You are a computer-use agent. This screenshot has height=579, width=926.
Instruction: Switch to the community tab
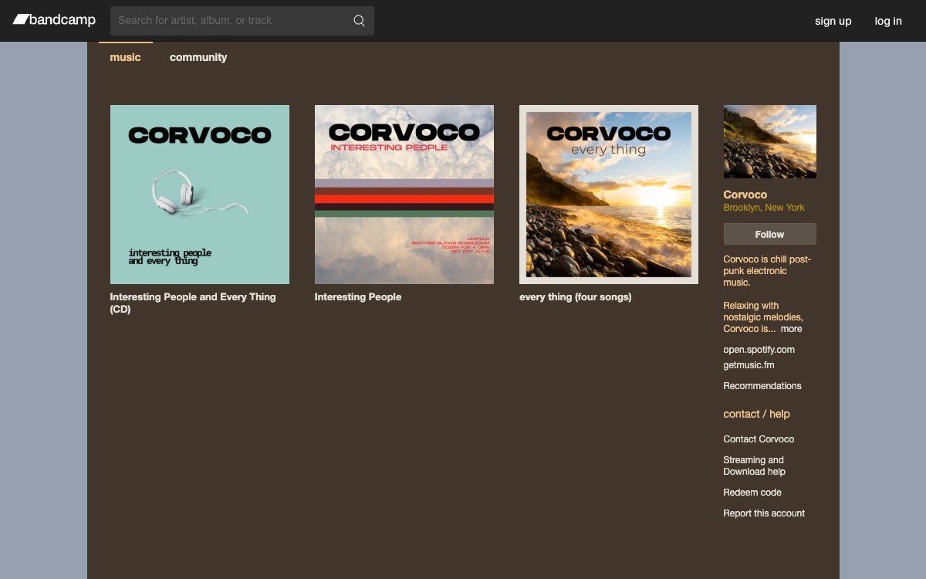pos(198,57)
